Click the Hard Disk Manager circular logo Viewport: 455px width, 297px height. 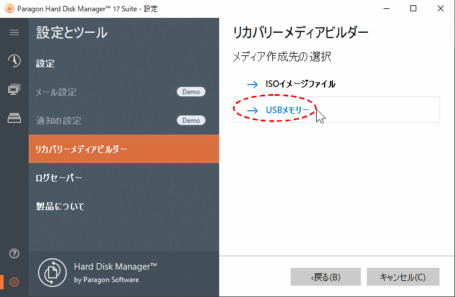pyautogui.click(x=52, y=273)
